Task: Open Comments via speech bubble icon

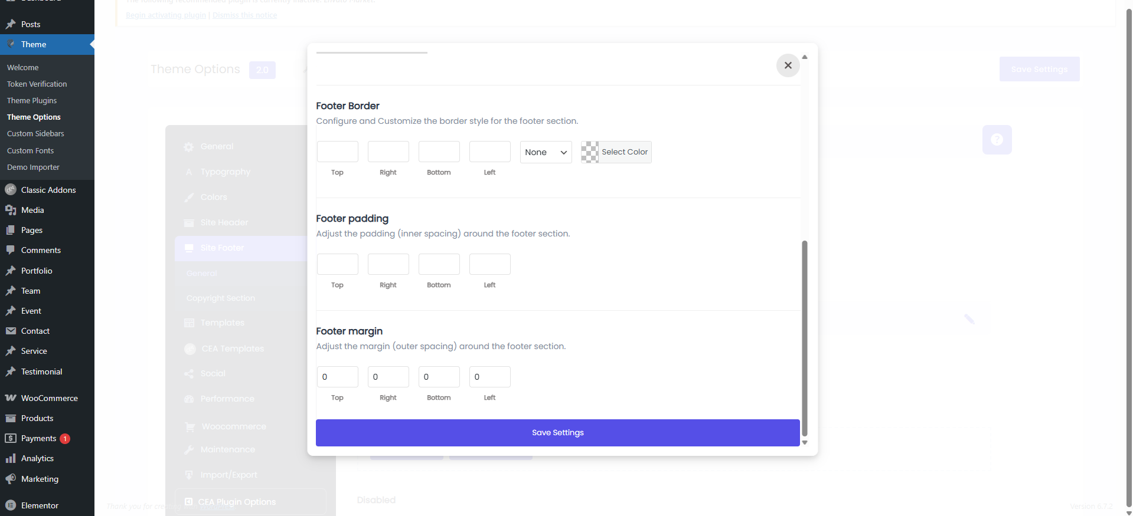Action: (11, 250)
